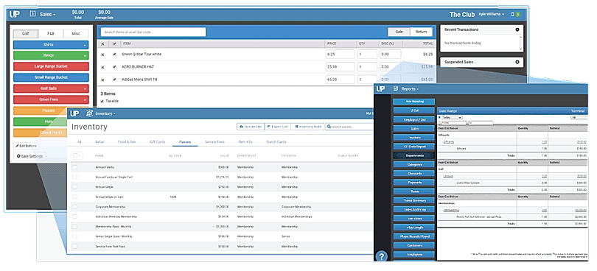Open the Today date range dropdown

point(451,118)
